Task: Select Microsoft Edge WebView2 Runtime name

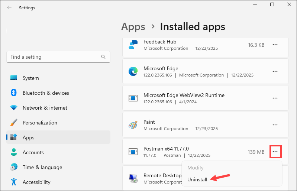Action: (x=184, y=95)
